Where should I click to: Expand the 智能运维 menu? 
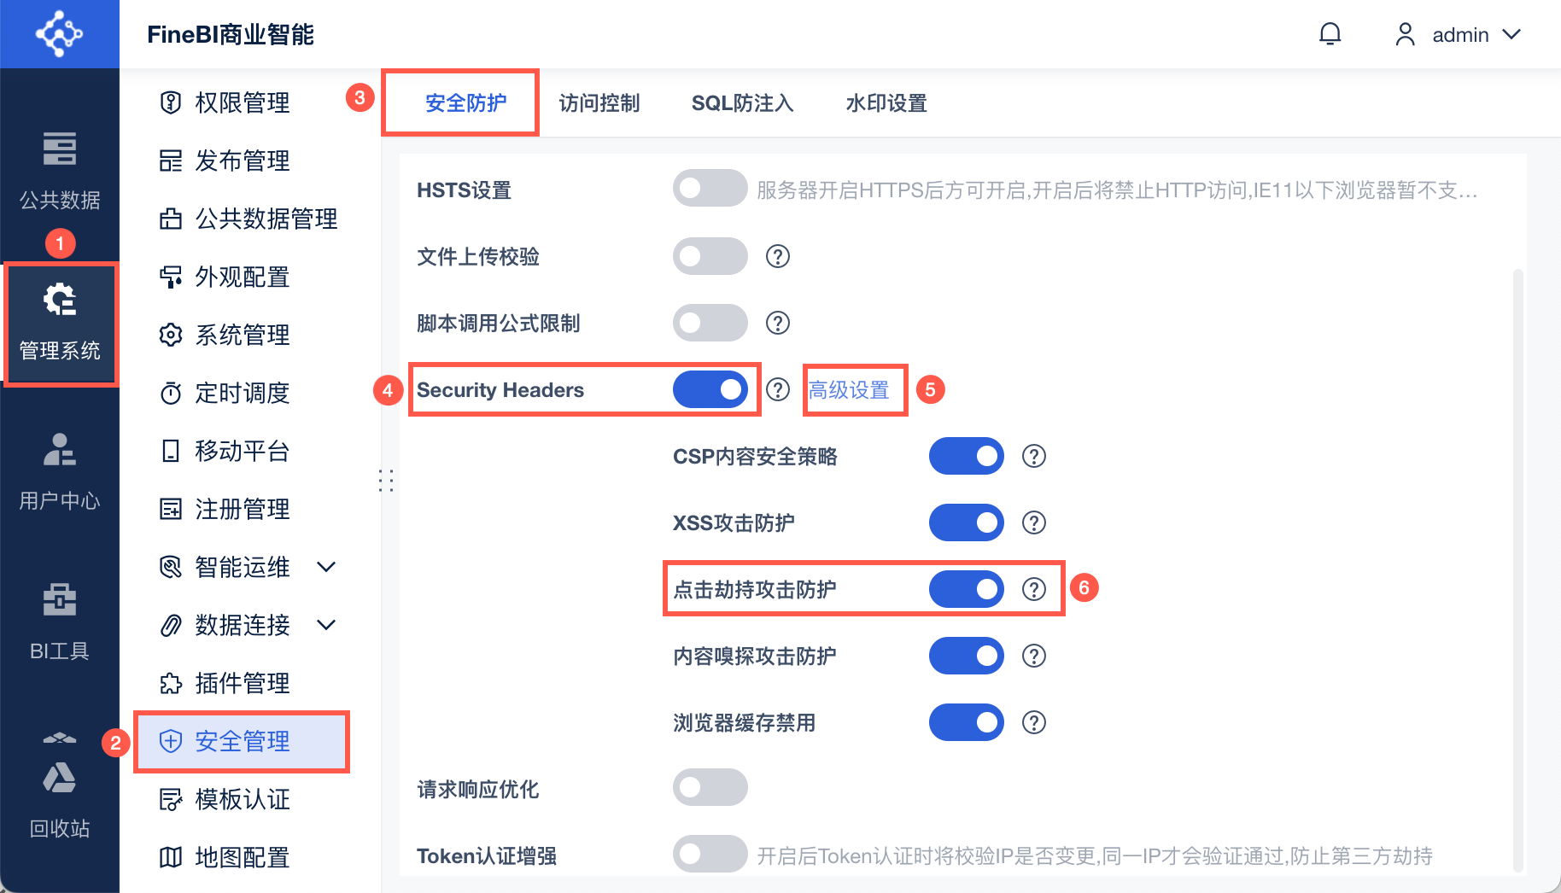coord(326,567)
